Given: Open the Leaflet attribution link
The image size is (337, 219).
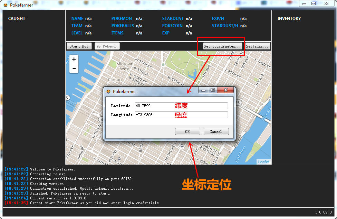Looking at the screenshot, I should (264, 162).
